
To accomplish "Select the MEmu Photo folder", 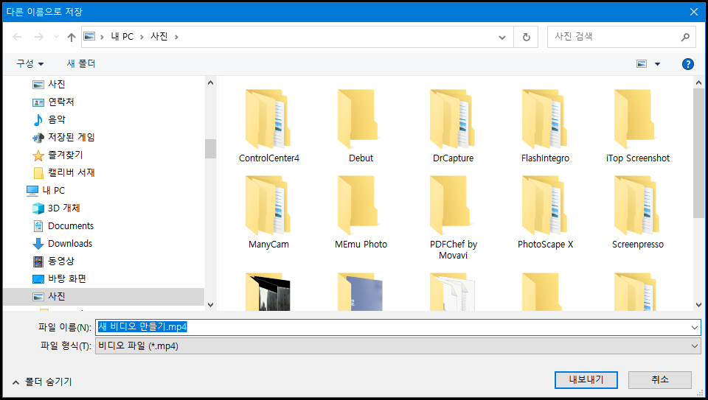I will coord(361,212).
